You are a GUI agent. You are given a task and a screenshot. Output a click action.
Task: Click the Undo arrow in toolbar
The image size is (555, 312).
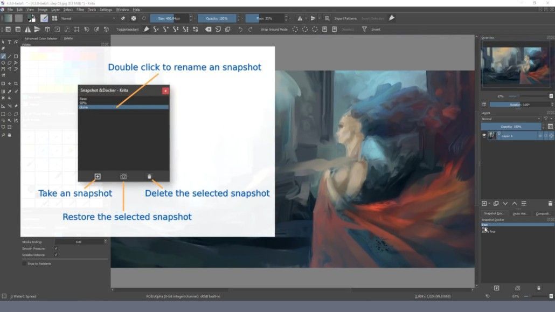[x=240, y=30]
